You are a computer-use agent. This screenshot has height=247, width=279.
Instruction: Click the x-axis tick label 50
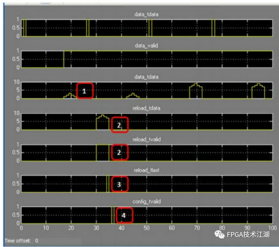147,228
